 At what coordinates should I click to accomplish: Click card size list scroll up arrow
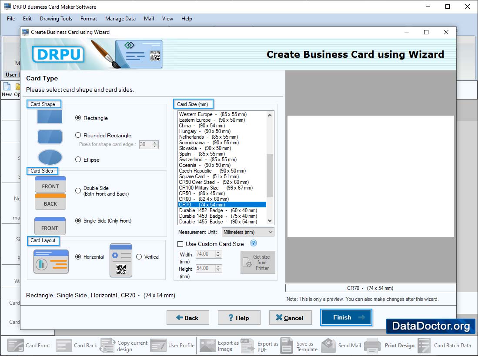270,115
